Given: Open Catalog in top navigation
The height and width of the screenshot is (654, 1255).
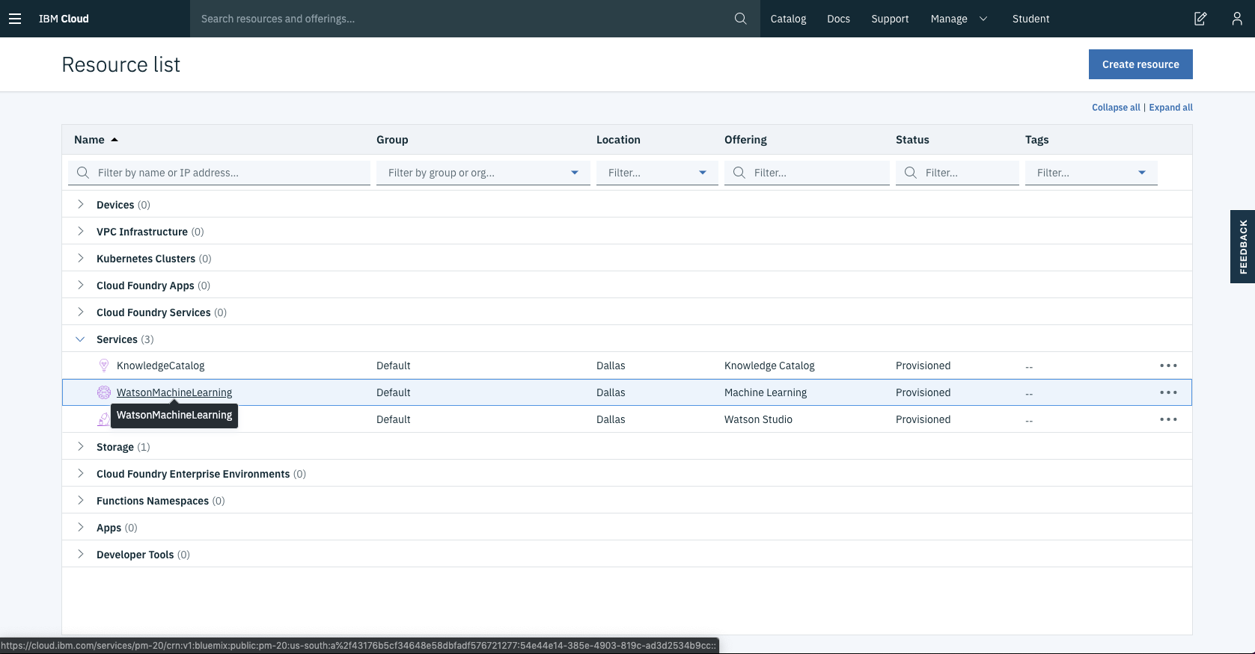Looking at the screenshot, I should point(788,19).
